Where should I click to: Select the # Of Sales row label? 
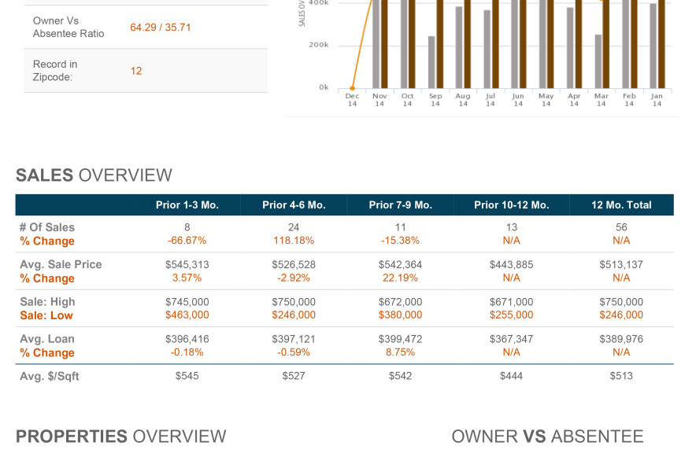[x=49, y=227]
